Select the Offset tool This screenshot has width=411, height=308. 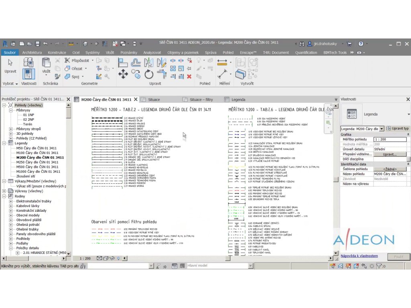pyautogui.click(x=136, y=63)
